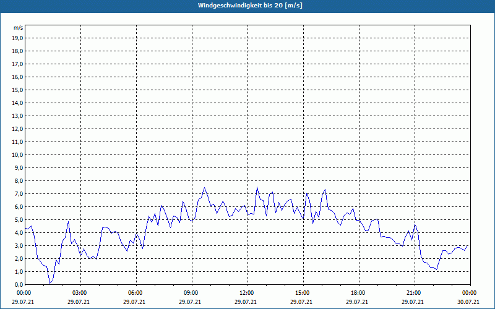Screen dimensions: 495x309
Task: Click the 30.07.21 date label
Action: [x=468, y=302]
